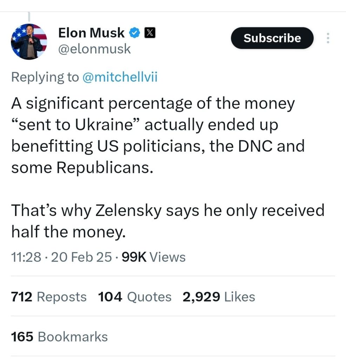Show the 712 Reposts list

49,297
